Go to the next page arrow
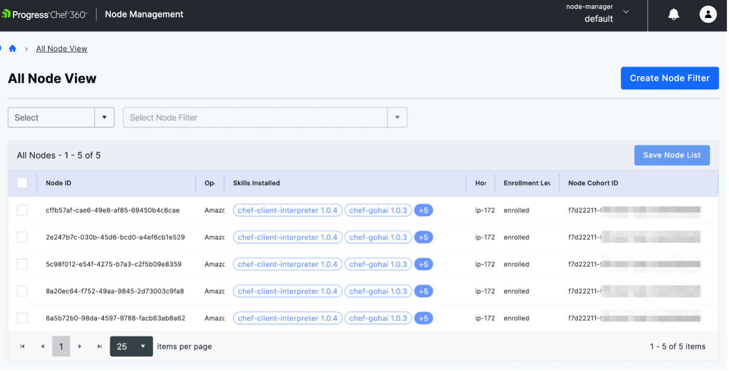The width and height of the screenshot is (729, 371). click(80, 347)
